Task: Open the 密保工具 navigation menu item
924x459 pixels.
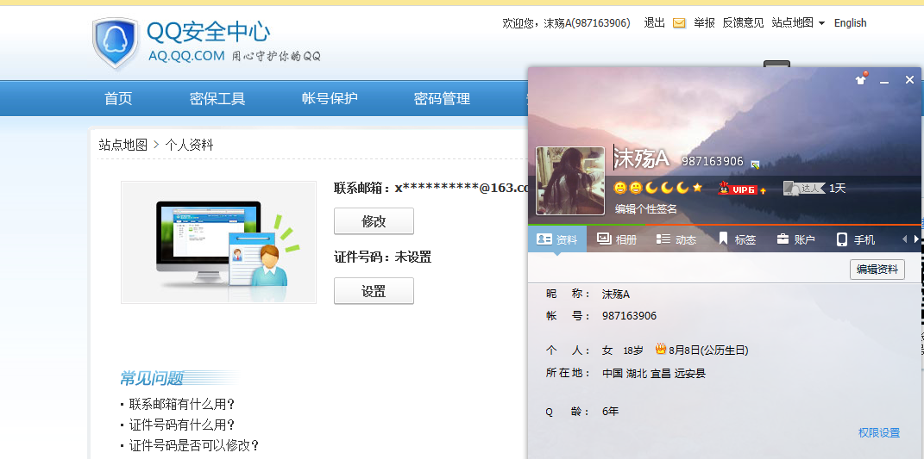Action: [217, 98]
